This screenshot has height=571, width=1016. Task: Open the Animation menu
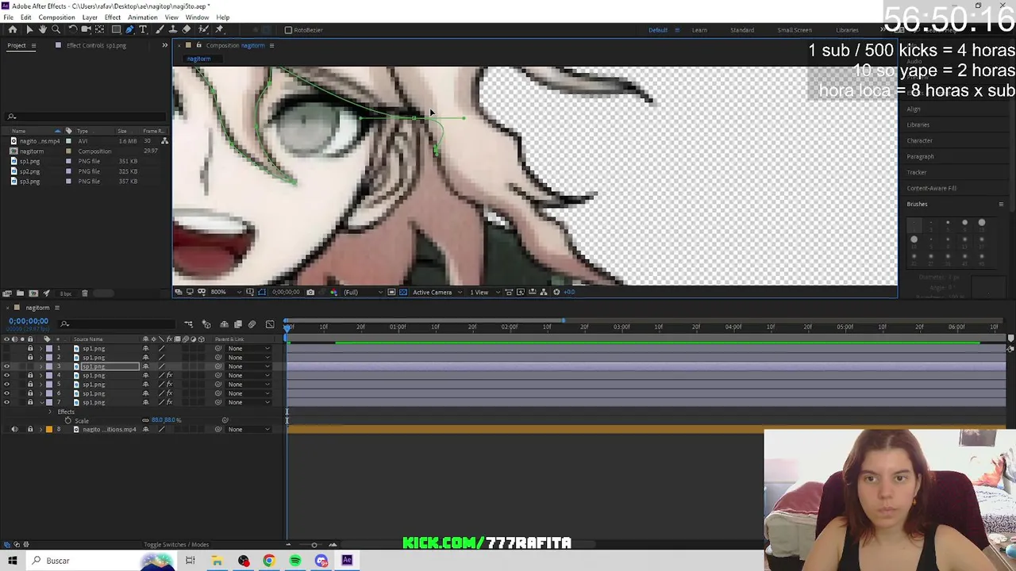(x=143, y=17)
